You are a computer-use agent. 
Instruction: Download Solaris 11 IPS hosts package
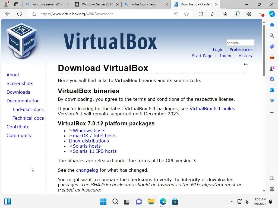[x=94, y=151]
